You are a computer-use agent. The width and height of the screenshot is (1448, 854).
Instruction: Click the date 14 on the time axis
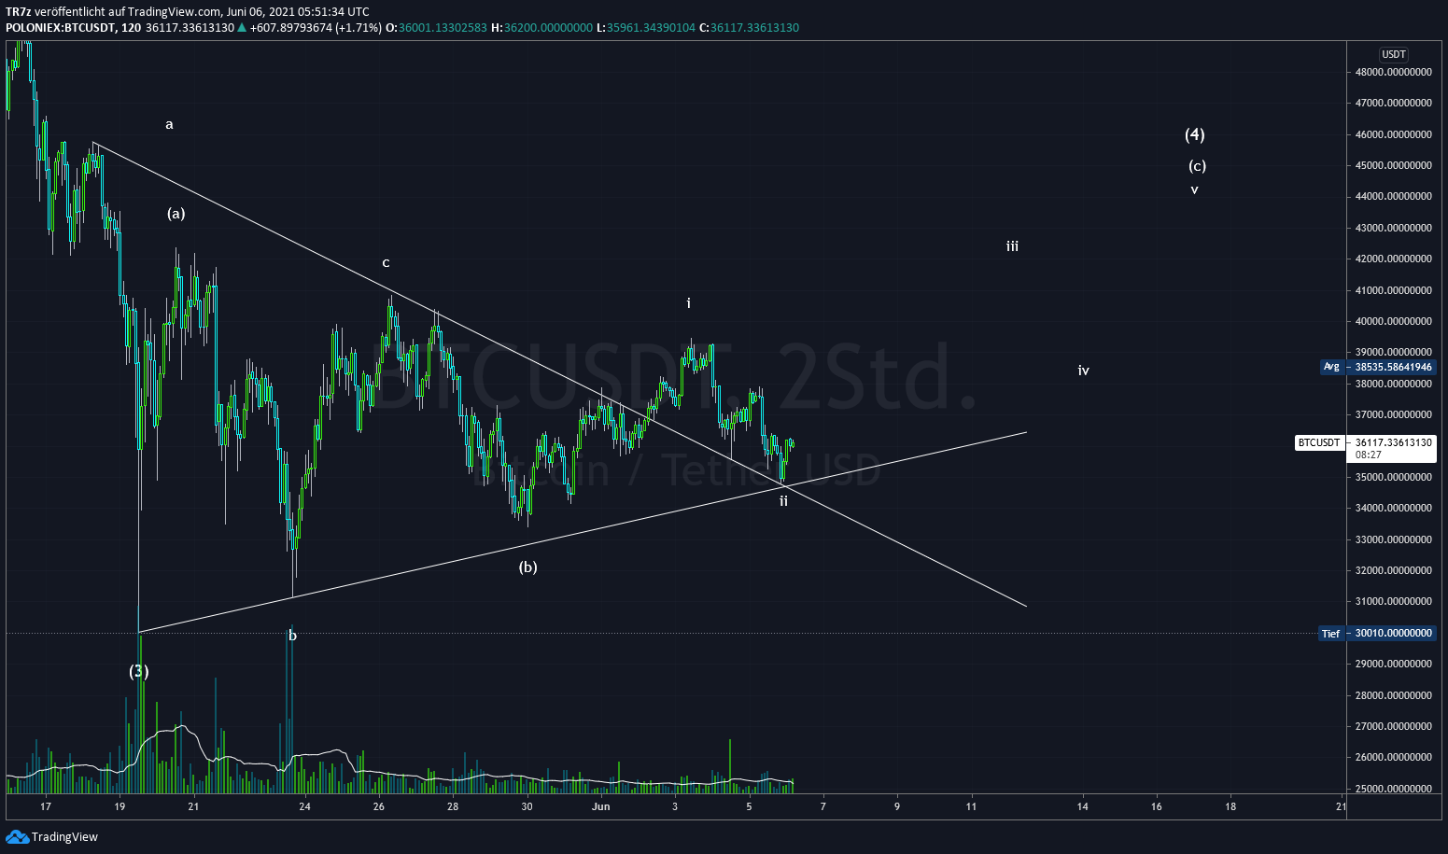tap(1082, 806)
